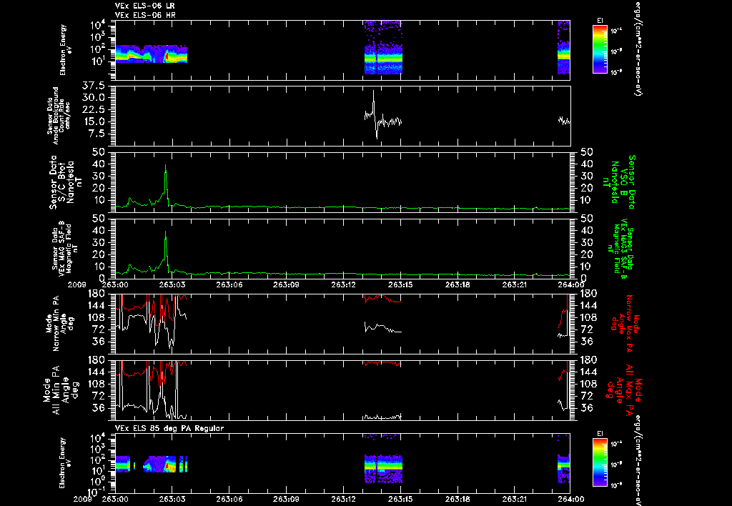Click the 263:03 time label under the 85 deg PA spectrogram
Screen dimensions: 732x506
[173, 499]
